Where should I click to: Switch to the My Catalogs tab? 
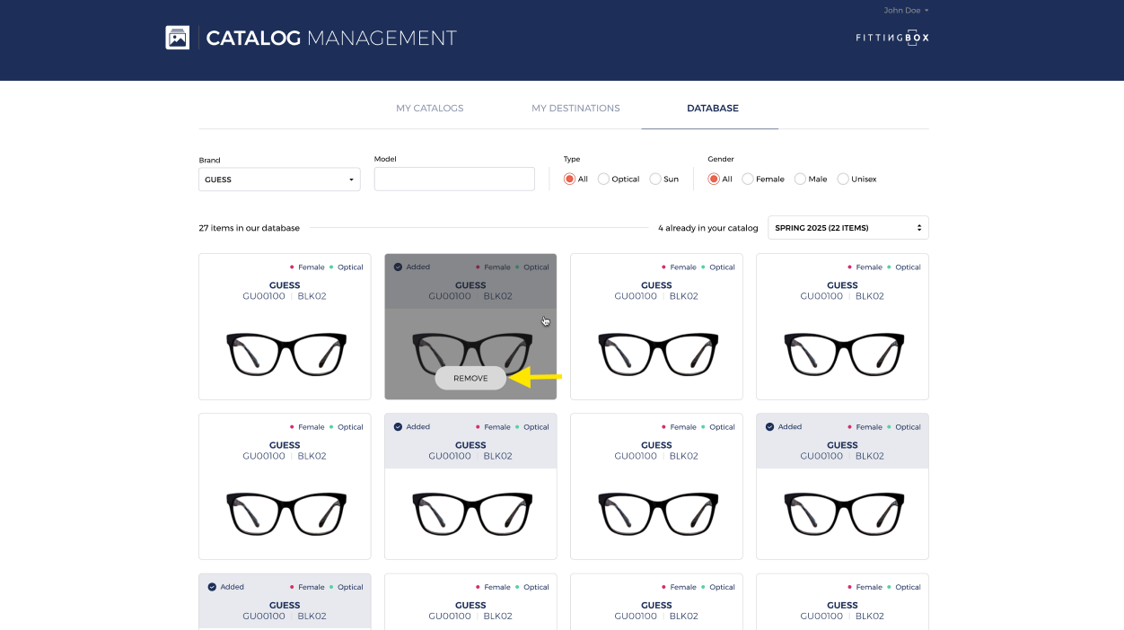pyautogui.click(x=429, y=109)
